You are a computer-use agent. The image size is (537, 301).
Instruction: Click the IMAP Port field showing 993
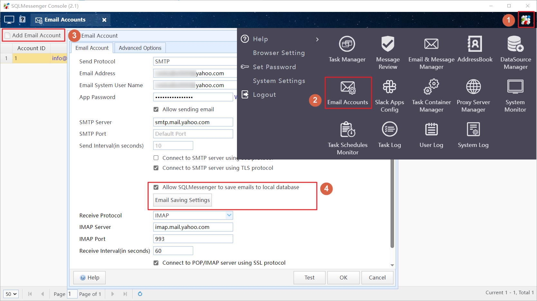(x=193, y=239)
